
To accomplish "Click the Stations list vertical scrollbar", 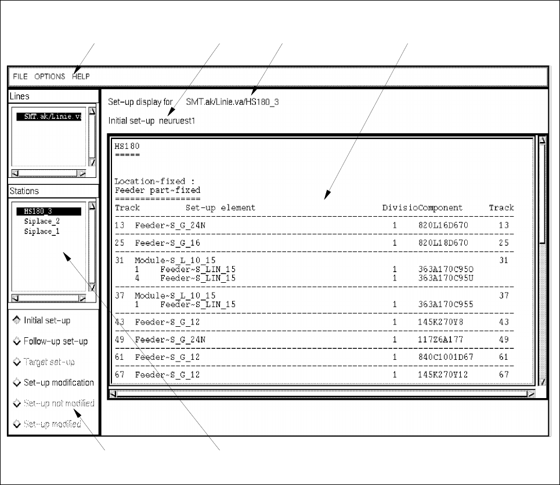I will (92, 247).
